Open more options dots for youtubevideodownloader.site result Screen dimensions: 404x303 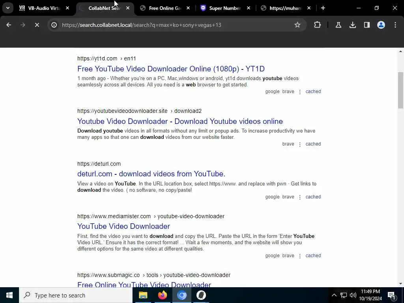(300, 144)
